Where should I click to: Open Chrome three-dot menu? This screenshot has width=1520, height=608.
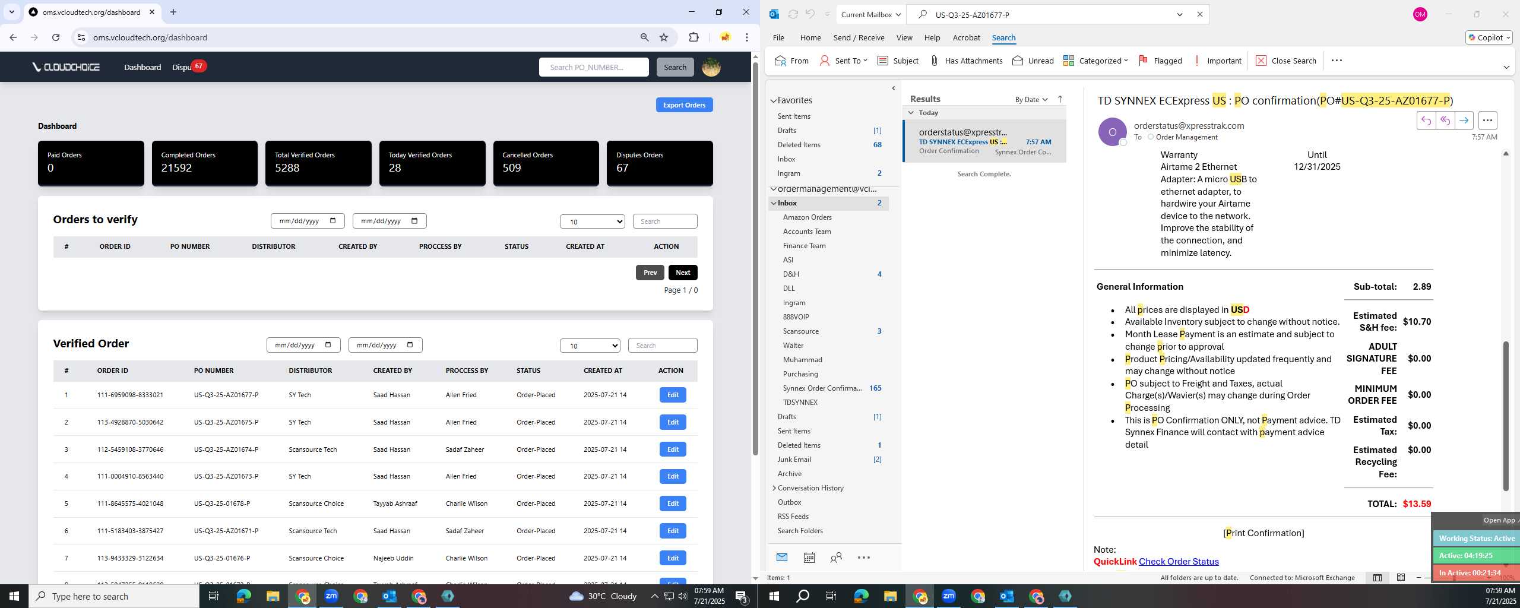[747, 37]
